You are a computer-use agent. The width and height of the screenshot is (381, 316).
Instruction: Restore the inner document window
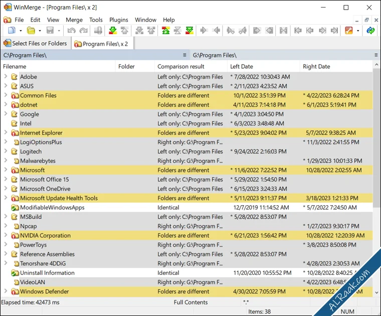click(366, 20)
